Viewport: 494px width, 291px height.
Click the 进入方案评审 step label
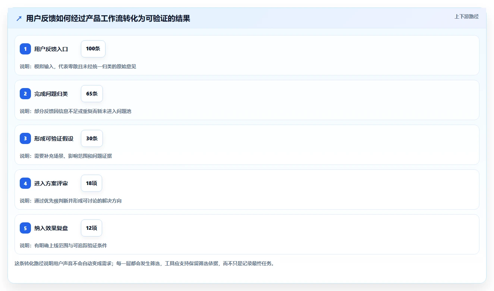[51, 183]
